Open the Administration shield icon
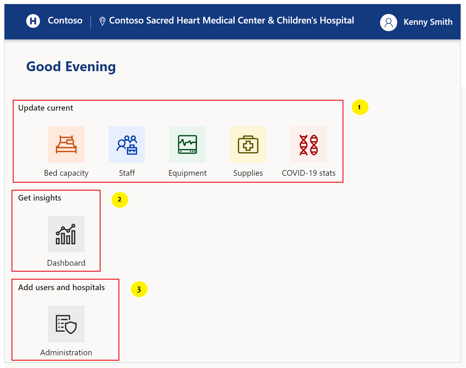 click(66, 324)
